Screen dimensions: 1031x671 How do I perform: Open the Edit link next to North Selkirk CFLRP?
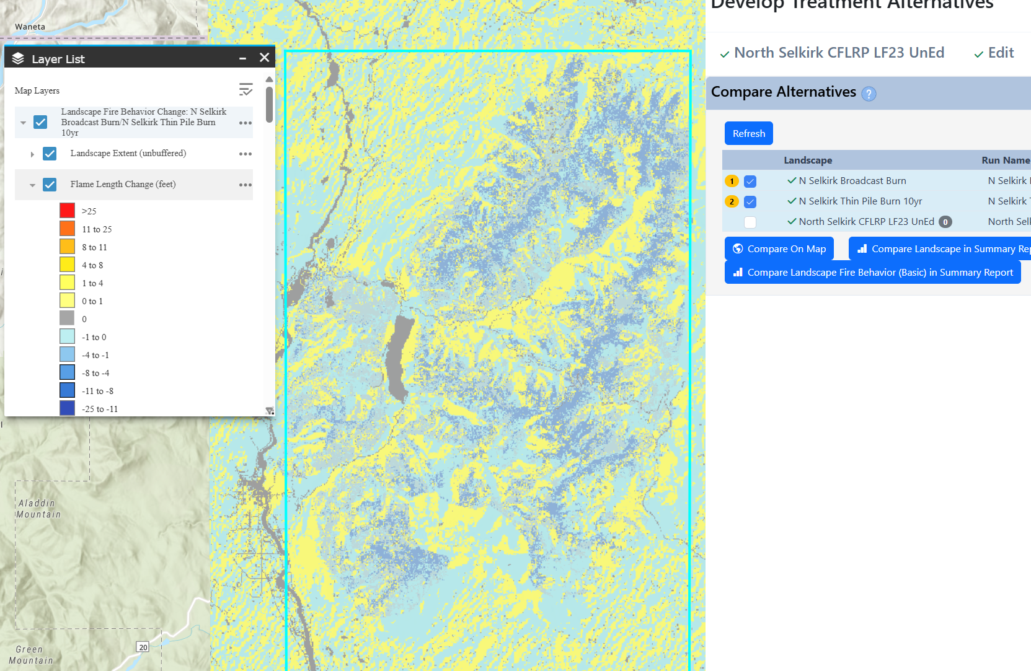coord(1001,53)
